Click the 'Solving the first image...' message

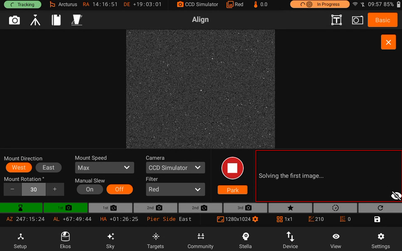click(291, 176)
